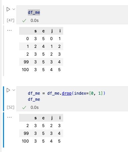Click the standalone df_me line in cell 52
Image resolution: width=128 pixels, height=152 pixels.
[x=34, y=99]
